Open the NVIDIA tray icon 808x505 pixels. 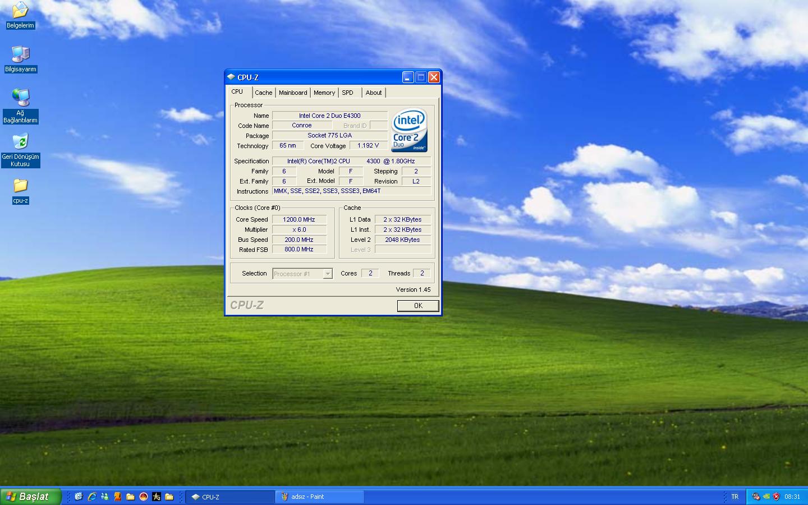pos(766,497)
